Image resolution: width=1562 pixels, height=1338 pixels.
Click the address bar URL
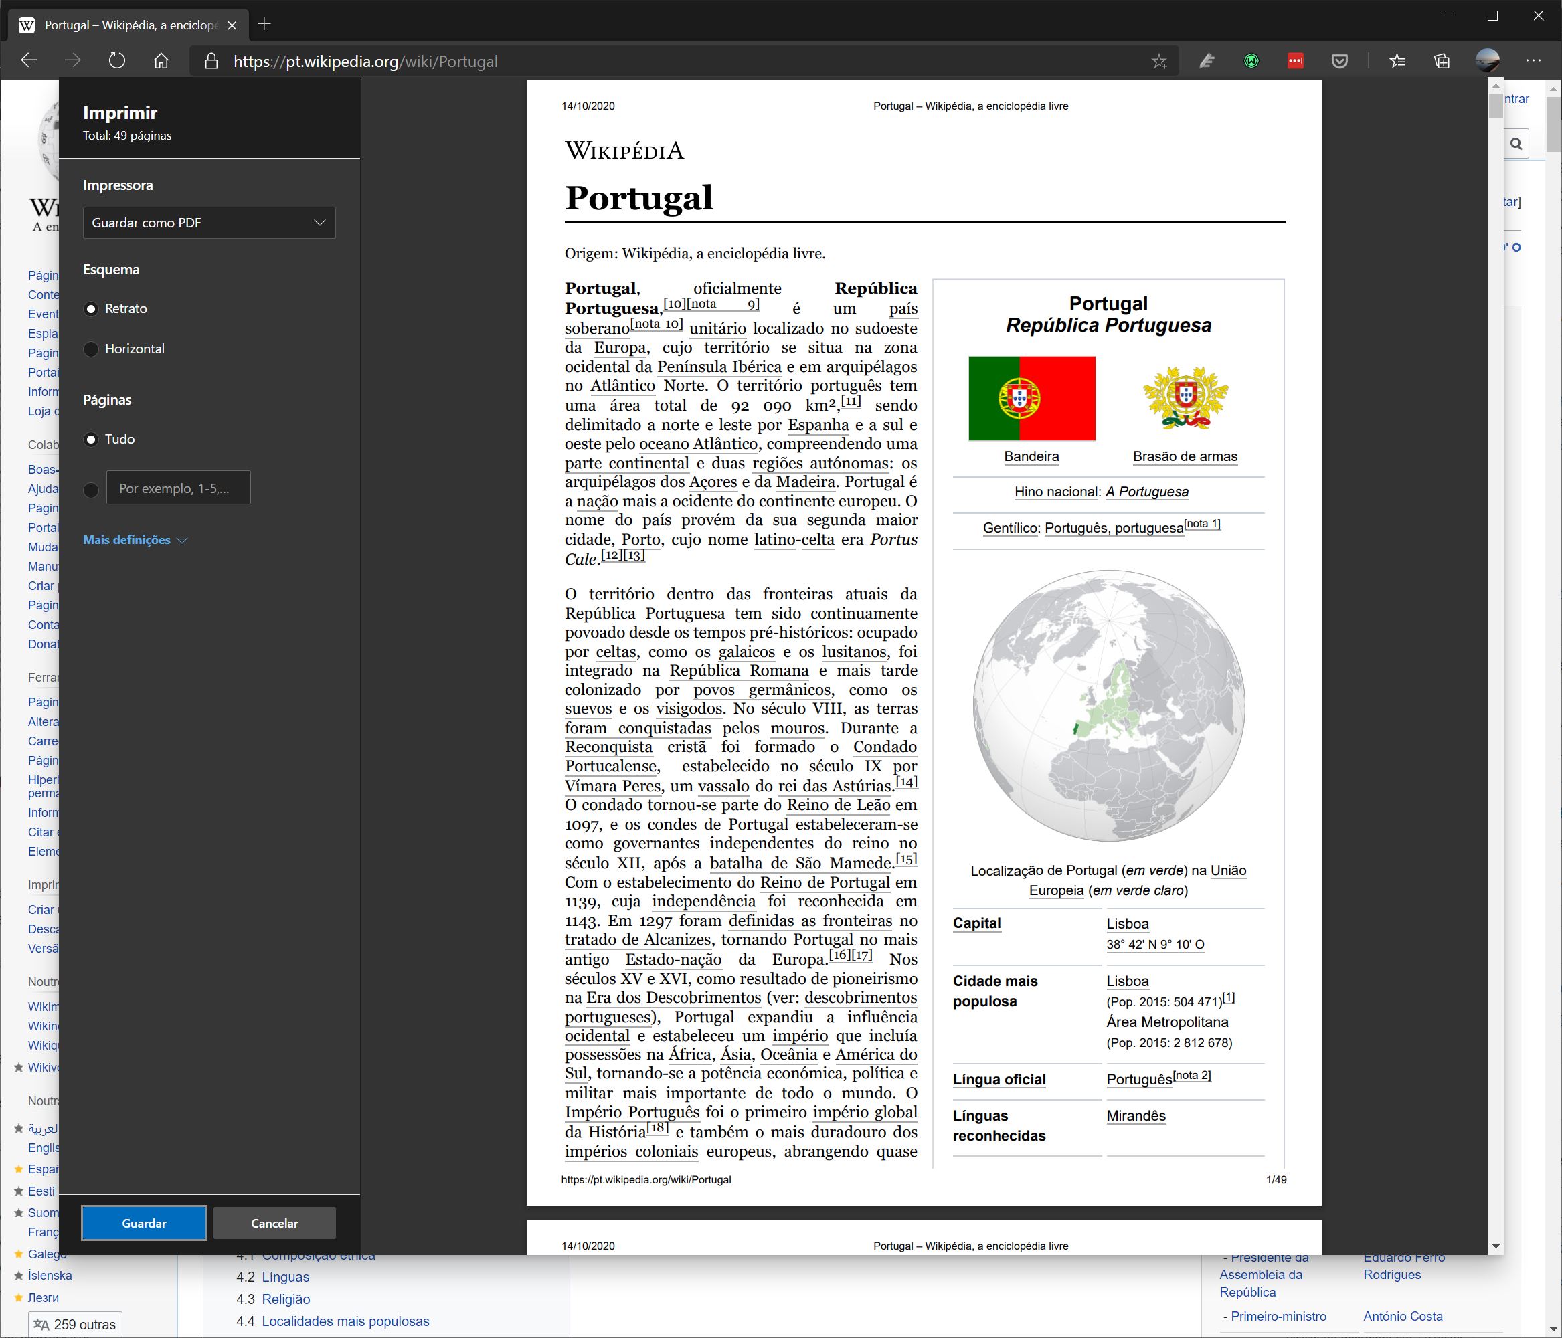(365, 61)
